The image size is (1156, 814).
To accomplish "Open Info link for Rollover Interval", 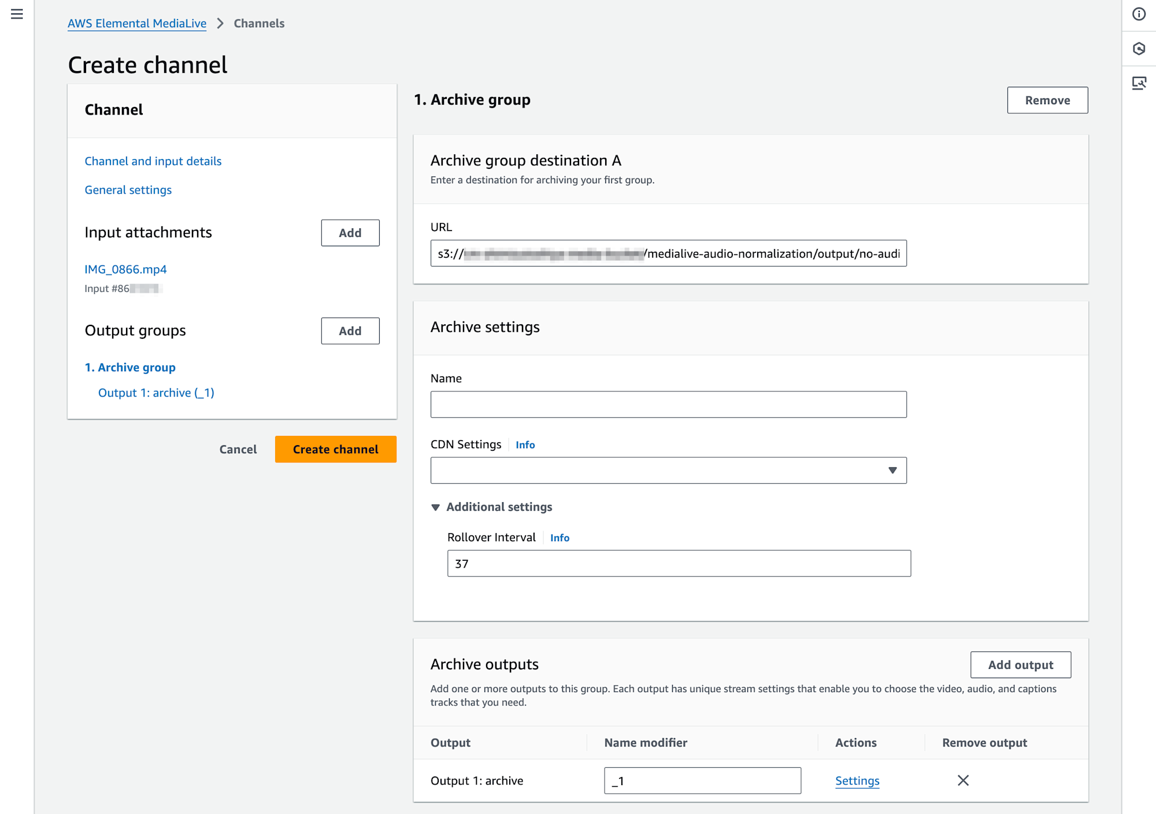I will pos(560,538).
